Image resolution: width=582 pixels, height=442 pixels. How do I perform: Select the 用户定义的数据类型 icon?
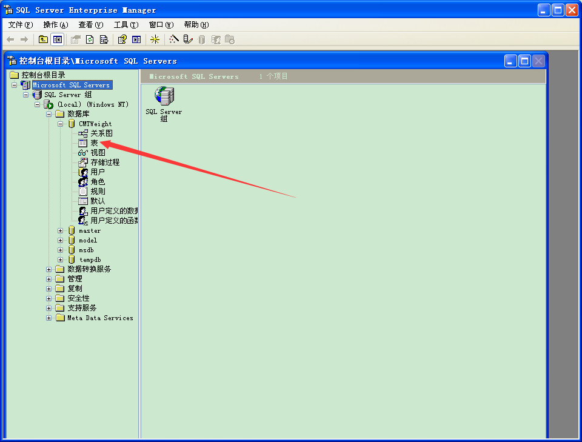pos(83,211)
